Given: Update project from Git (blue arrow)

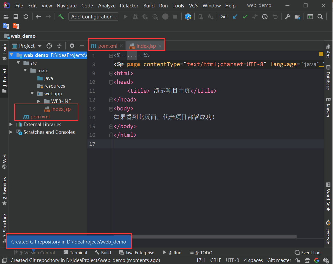Looking at the screenshot, I should click(235, 16).
